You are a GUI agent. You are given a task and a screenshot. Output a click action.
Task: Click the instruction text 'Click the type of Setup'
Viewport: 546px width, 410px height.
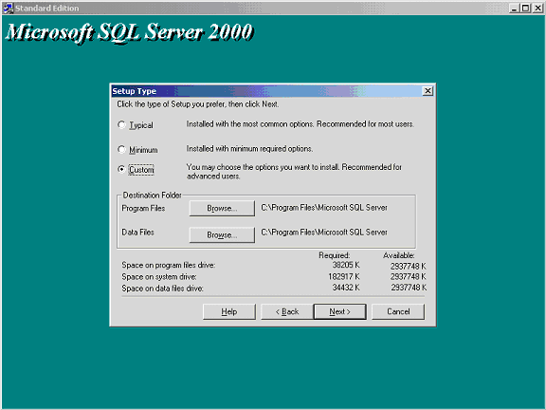click(198, 103)
